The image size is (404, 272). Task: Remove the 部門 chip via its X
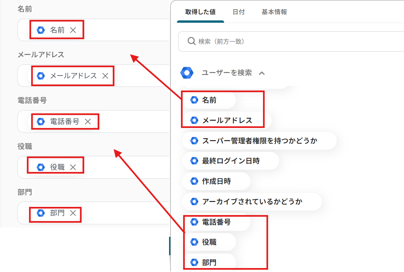73,213
